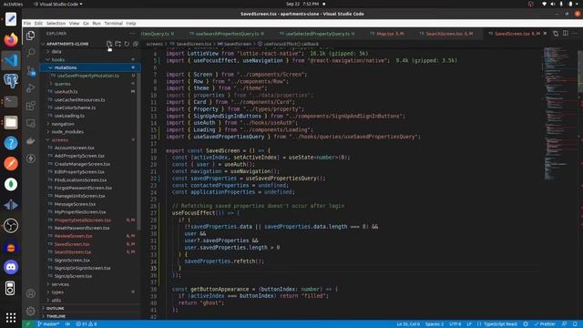The width and height of the screenshot is (583, 328).
Task: Click the Ln 35 cursor position indicator
Action: 408,324
